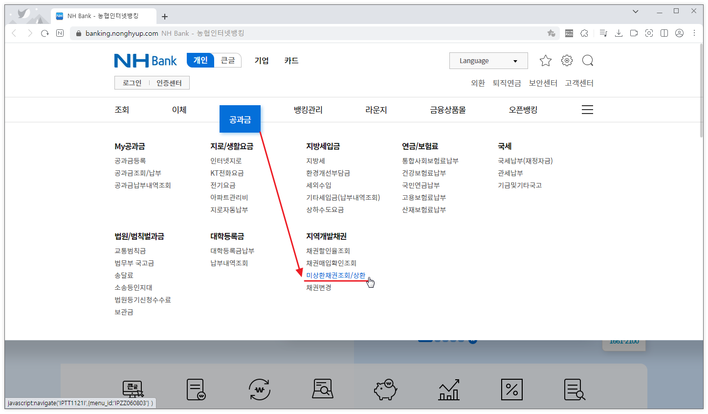Image resolution: width=708 pixels, height=414 pixels.
Task: Click the browser profile account icon
Action: click(x=679, y=33)
